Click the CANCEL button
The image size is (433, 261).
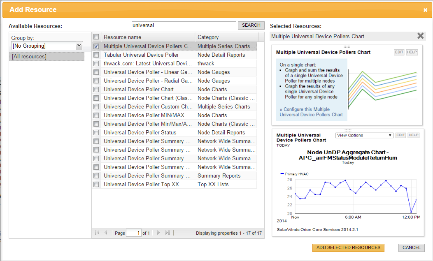(412, 247)
